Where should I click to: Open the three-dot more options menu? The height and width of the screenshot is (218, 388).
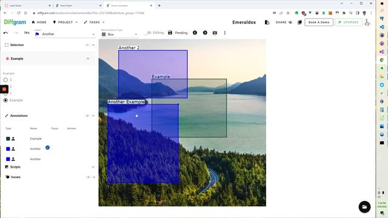pyautogui.click(x=225, y=33)
